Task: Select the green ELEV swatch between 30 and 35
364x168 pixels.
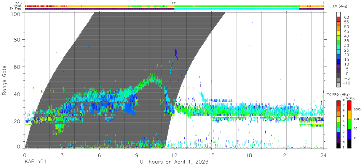Action: pos(339,43)
